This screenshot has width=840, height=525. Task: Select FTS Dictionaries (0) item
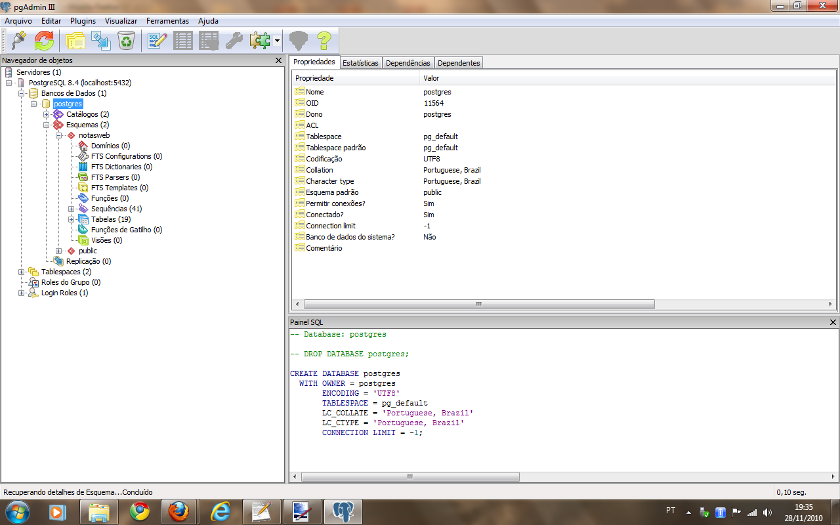click(121, 167)
